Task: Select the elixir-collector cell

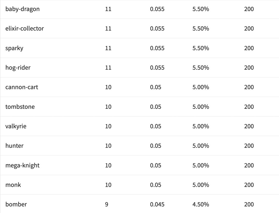Action: pos(25,29)
